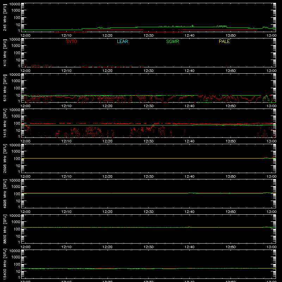Image resolution: width=282 pixels, height=282 pixels.
Task: Click the yellow PALE station label
Action: tap(224, 41)
